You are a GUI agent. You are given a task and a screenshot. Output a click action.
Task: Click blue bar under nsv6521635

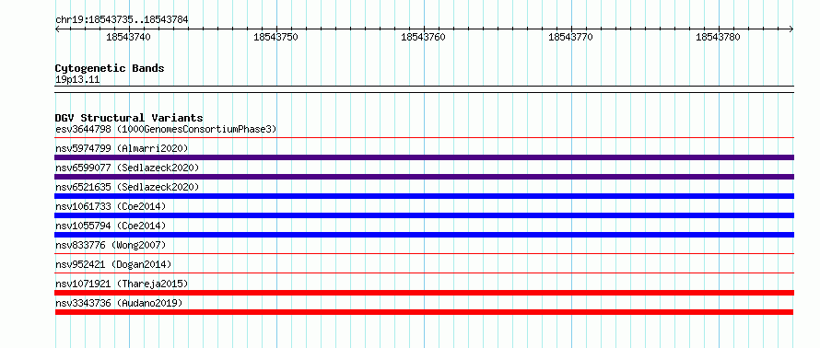(x=424, y=196)
